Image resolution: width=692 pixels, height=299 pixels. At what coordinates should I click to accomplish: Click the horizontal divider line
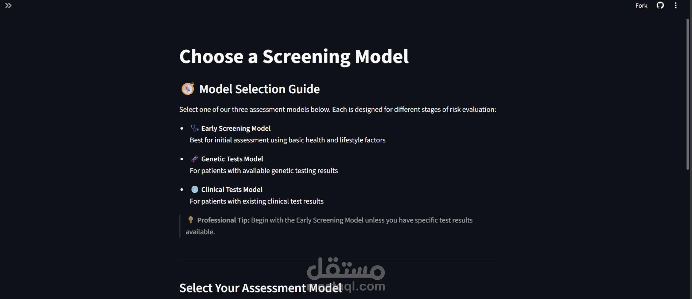coord(340,260)
